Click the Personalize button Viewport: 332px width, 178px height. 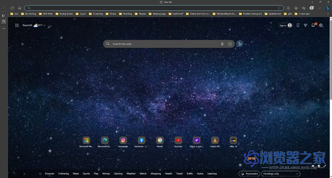click(x=249, y=174)
